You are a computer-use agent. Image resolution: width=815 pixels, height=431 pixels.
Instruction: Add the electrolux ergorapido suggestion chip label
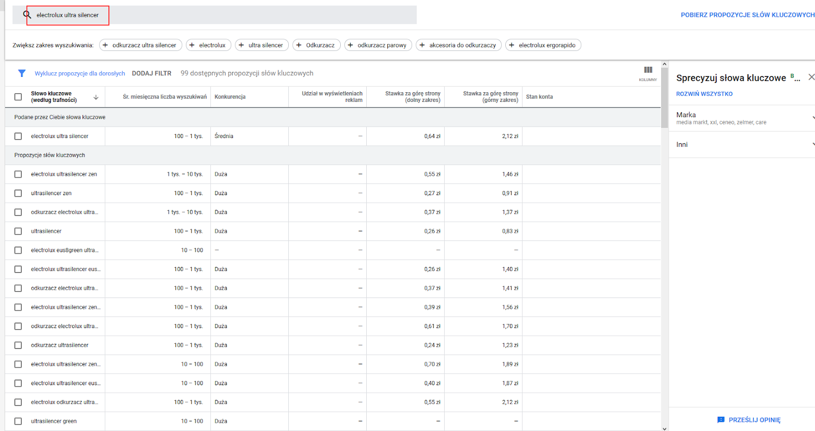(547, 45)
